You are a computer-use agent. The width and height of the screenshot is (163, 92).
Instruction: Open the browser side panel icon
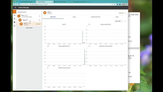coord(117,5)
